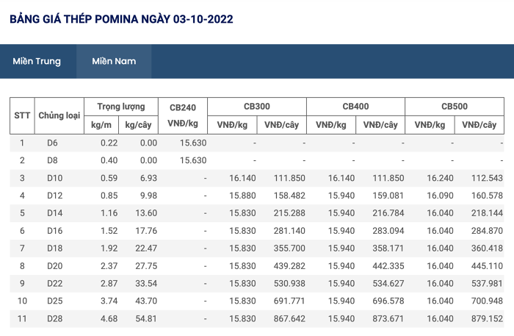Click the D28 steel type cell
514x336 pixels.
tap(55, 318)
